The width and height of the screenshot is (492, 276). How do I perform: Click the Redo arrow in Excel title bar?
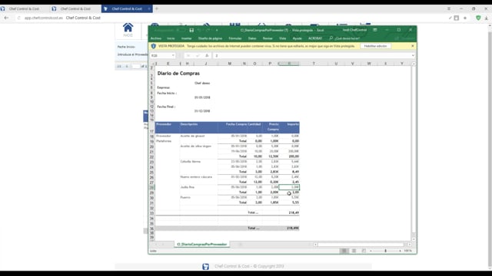(208, 30)
